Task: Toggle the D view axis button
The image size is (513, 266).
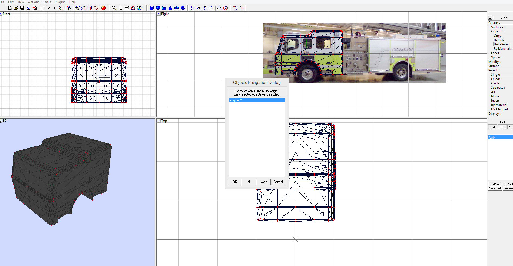Action: tap(55, 8)
